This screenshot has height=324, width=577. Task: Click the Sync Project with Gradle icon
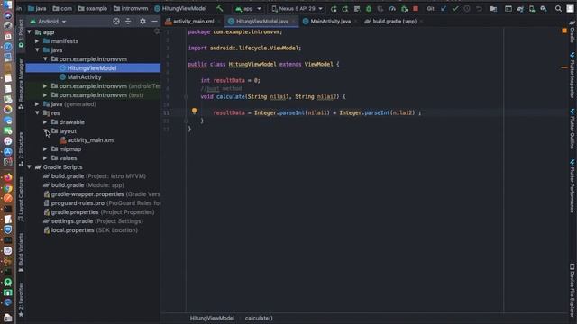coord(520,8)
